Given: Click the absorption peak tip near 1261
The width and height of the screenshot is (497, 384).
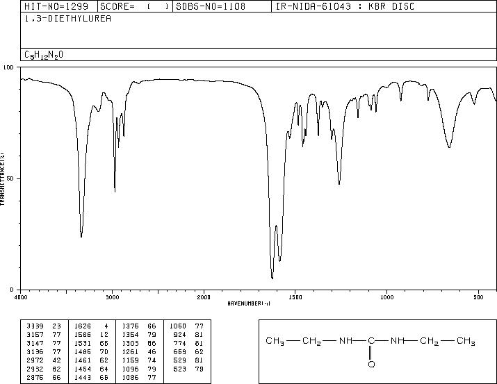Looking at the screenshot, I should click(339, 184).
